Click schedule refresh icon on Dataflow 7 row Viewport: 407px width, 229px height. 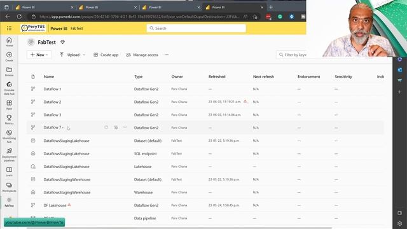[x=116, y=127]
